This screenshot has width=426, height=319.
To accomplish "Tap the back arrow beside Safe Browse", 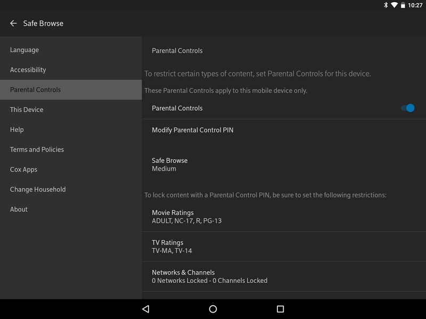I will [13, 23].
